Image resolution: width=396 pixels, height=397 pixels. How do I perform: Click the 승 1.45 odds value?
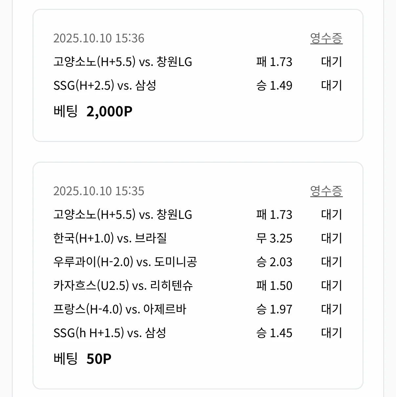point(274,333)
